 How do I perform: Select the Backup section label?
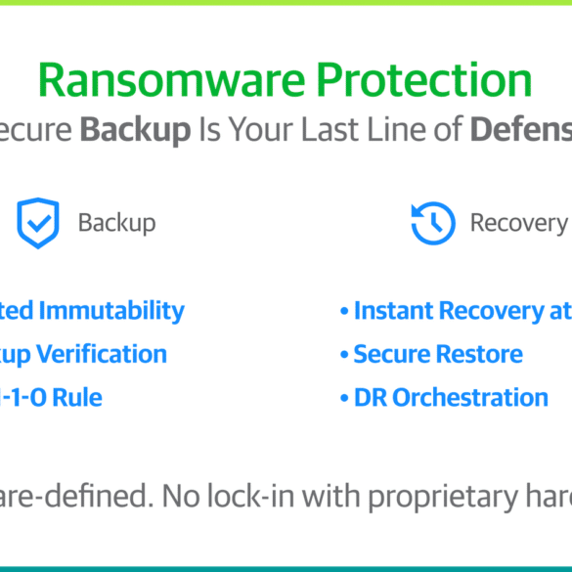click(116, 223)
